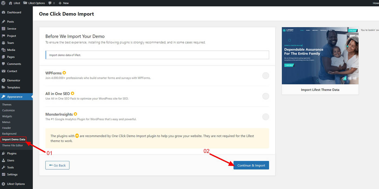Click the star badge next to MonsterInsights
This screenshot has width=379, height=189.
pyautogui.click(x=76, y=114)
